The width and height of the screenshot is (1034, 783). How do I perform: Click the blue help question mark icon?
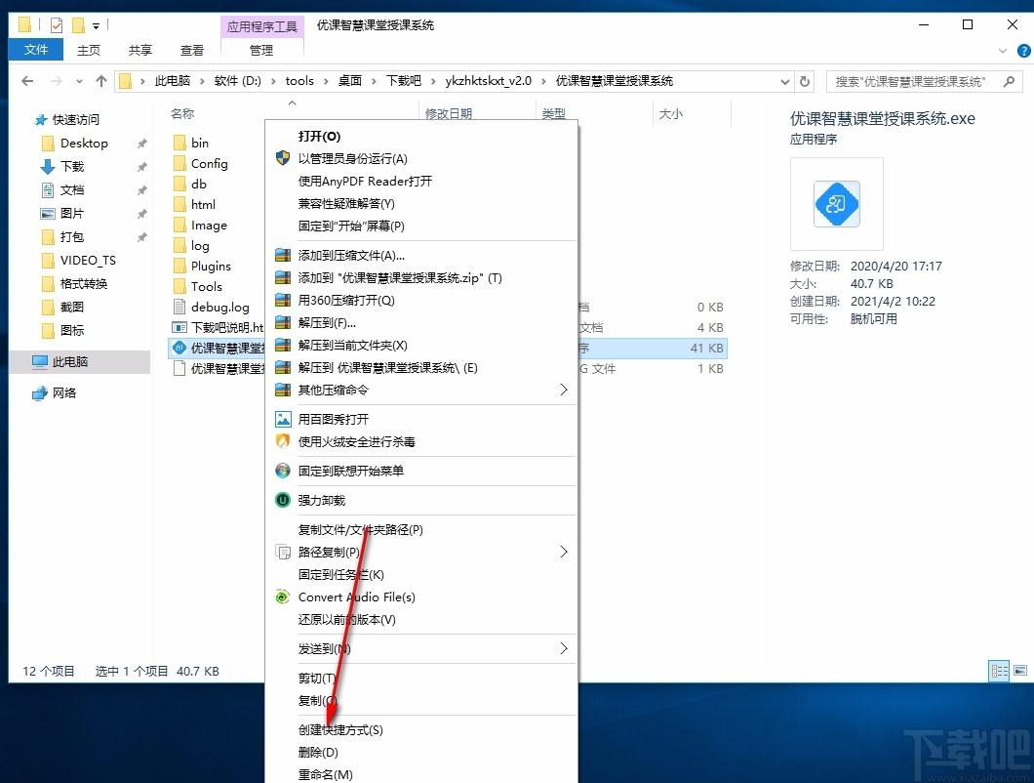(1024, 51)
